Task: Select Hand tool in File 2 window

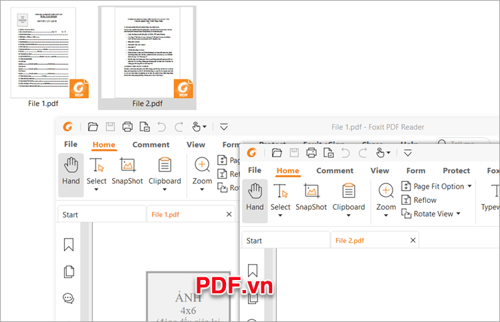Action: point(255,201)
